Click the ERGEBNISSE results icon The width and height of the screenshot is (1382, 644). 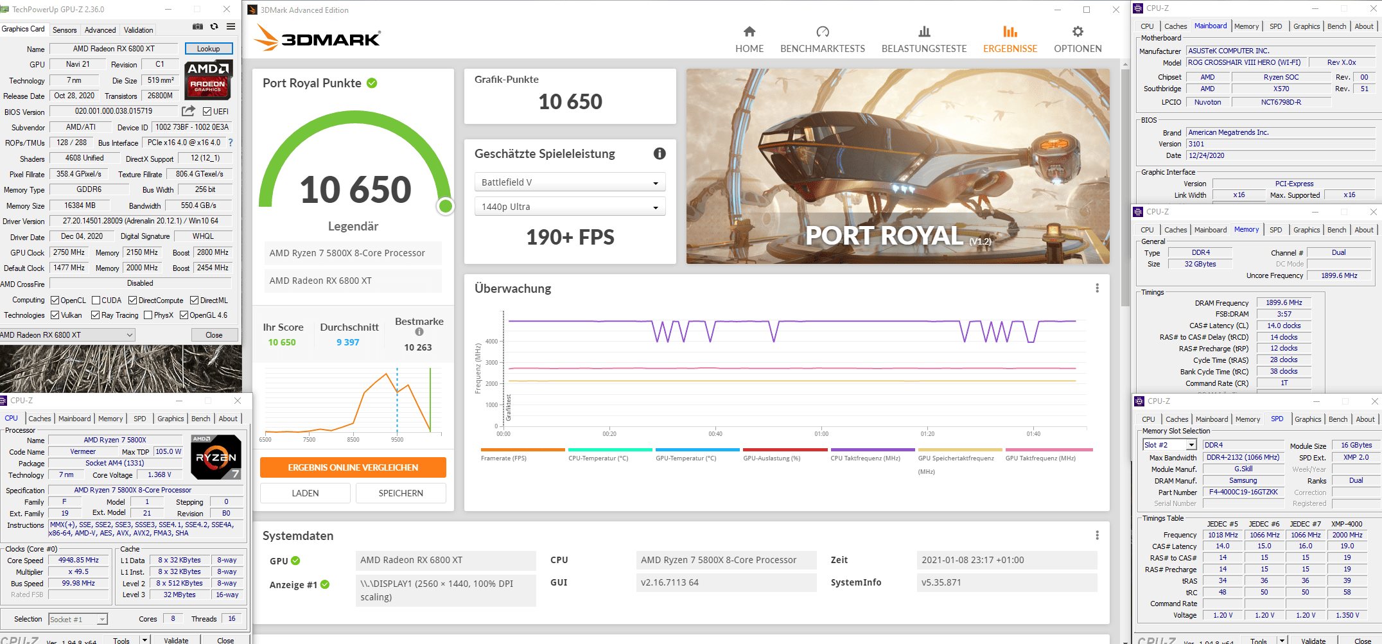1010,31
